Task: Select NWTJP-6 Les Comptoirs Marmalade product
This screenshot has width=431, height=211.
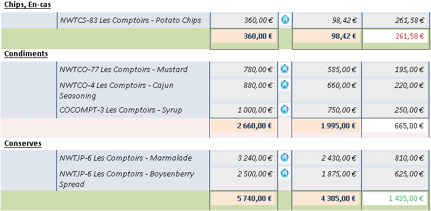Action: pyautogui.click(x=125, y=158)
